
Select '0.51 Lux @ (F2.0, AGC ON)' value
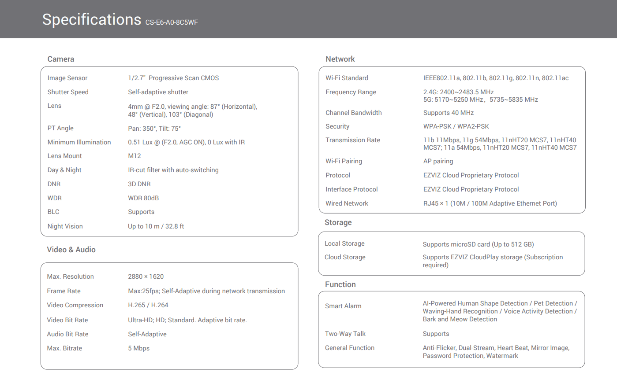tap(167, 142)
